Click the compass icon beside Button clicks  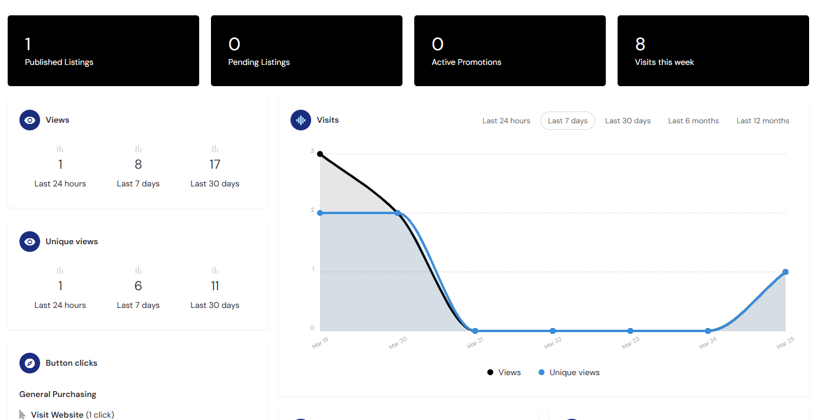(29, 363)
